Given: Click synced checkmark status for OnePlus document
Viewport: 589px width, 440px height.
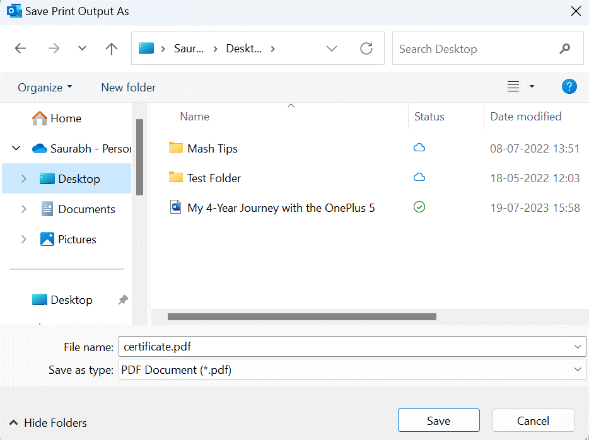Looking at the screenshot, I should (x=419, y=207).
